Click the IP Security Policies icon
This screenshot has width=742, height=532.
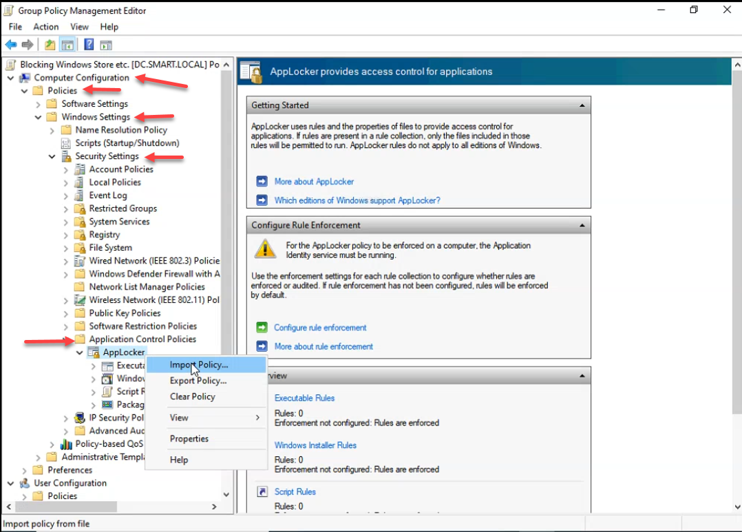pos(80,418)
